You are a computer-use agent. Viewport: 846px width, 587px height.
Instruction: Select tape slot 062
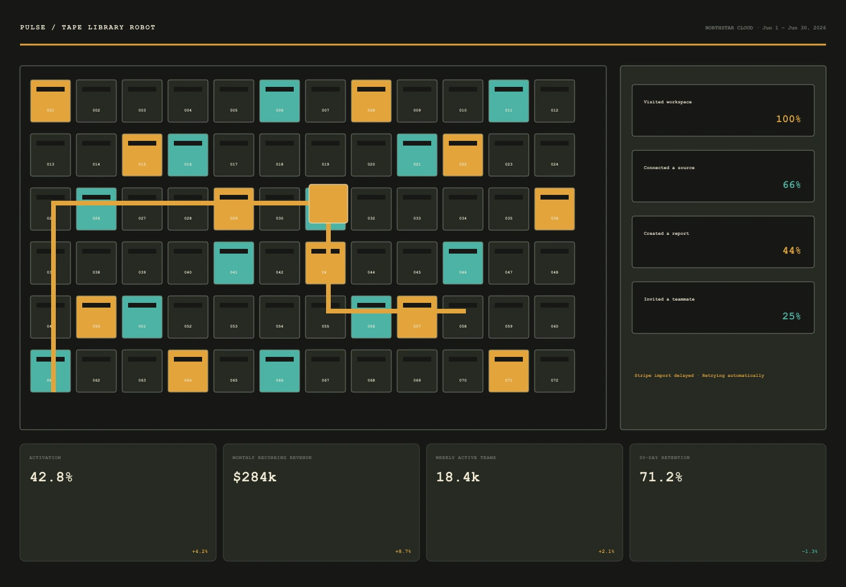click(96, 371)
